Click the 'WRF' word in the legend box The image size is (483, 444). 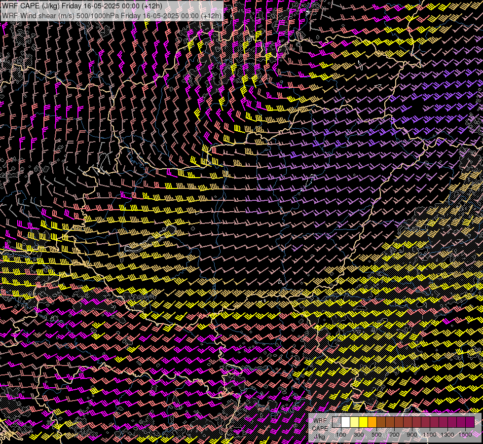coord(320,421)
